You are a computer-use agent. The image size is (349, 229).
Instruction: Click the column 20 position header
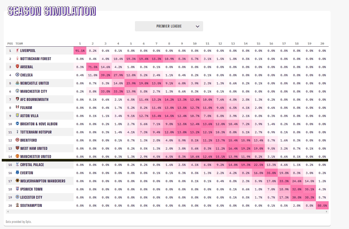tap(322, 44)
